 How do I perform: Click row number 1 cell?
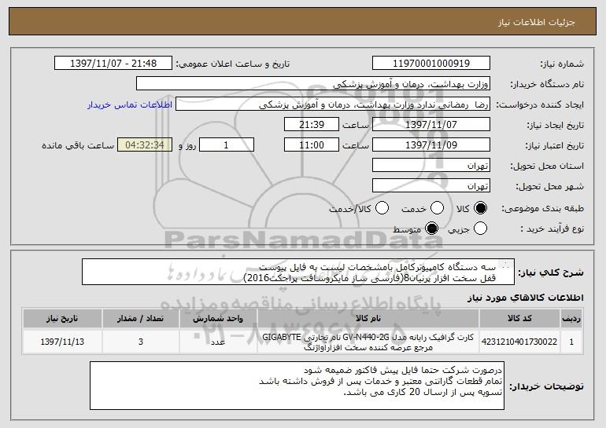coord(571,342)
